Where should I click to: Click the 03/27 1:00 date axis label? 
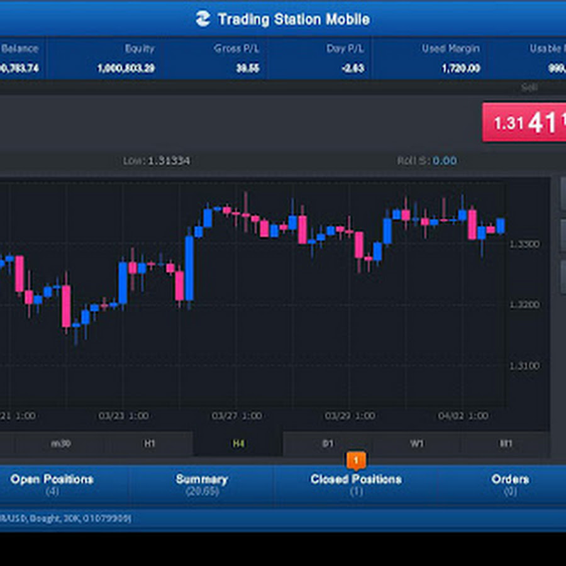tap(237, 416)
